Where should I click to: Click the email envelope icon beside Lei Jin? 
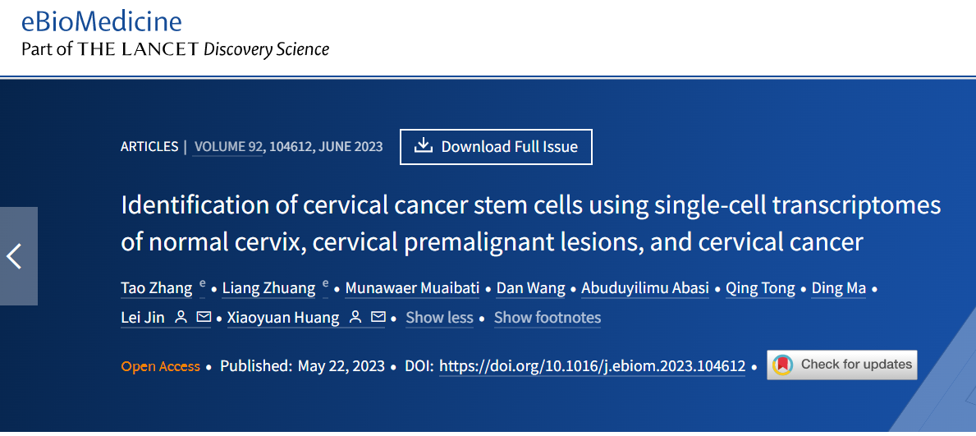tap(204, 318)
